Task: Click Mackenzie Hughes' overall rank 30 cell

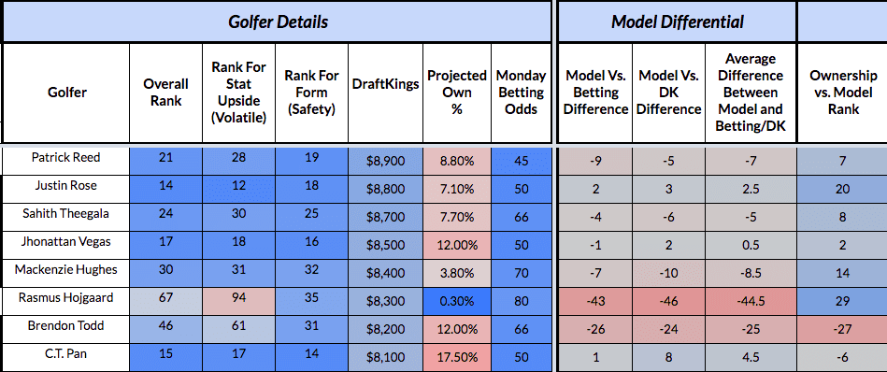Action: [x=165, y=273]
